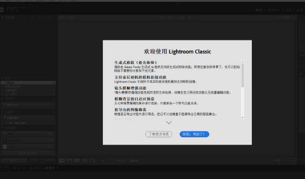Click the library filter lock icon
This screenshot has height=179, width=305.
pyautogui.click(x=295, y=18)
